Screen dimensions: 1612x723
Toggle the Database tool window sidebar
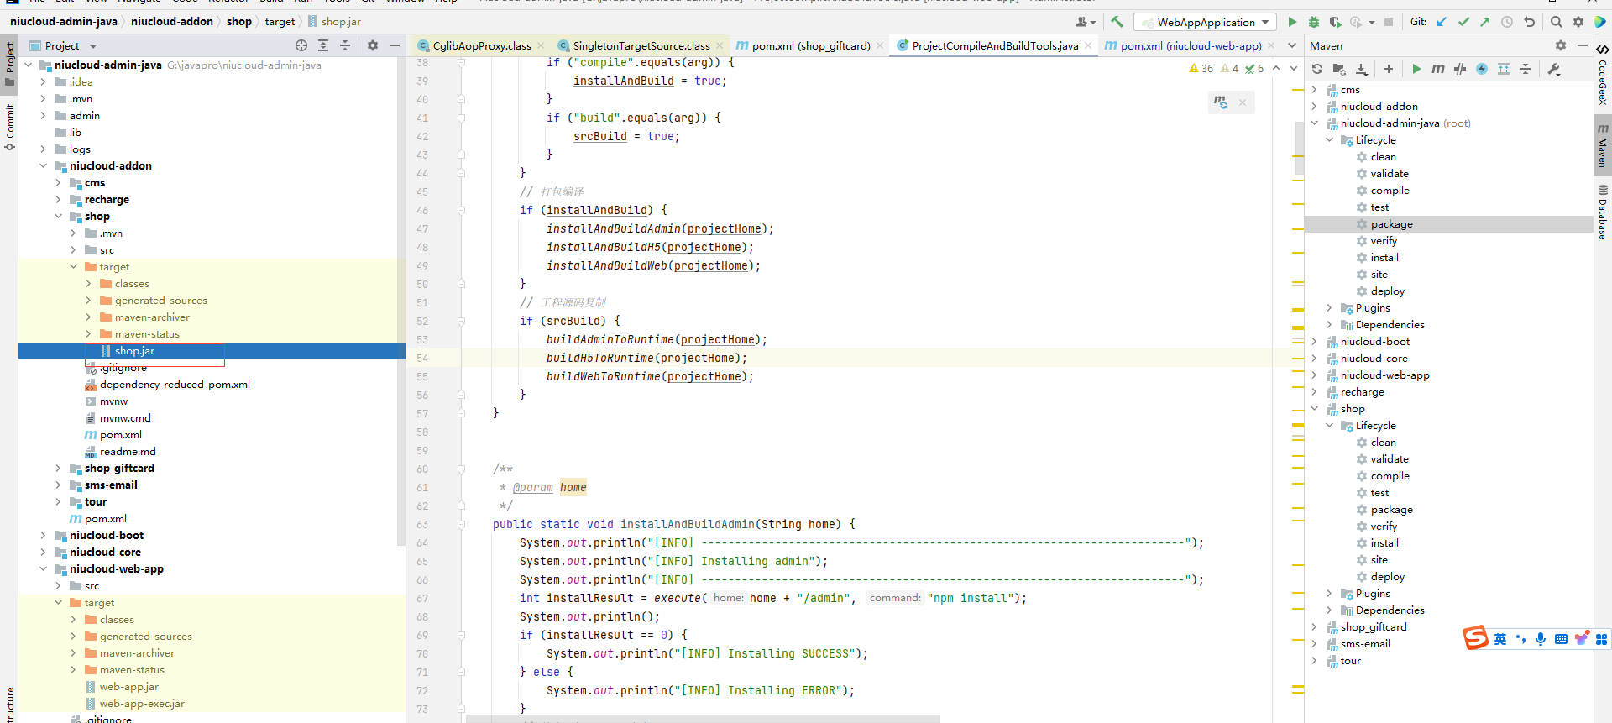(x=1603, y=212)
